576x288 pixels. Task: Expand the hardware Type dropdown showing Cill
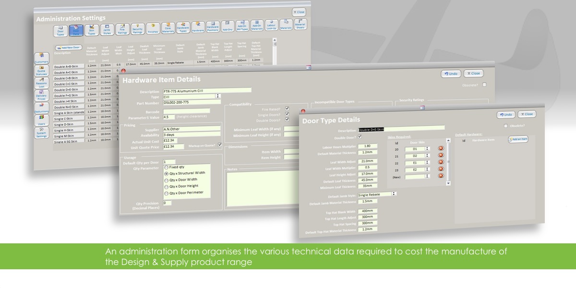[x=218, y=96]
